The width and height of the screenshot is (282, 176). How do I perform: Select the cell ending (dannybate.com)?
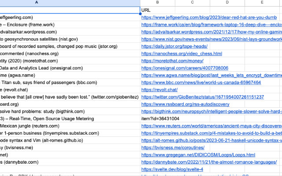(70, 162)
